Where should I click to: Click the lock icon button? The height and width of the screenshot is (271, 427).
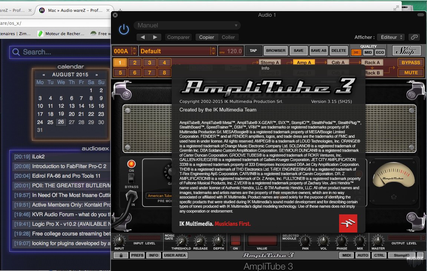(x=121, y=255)
